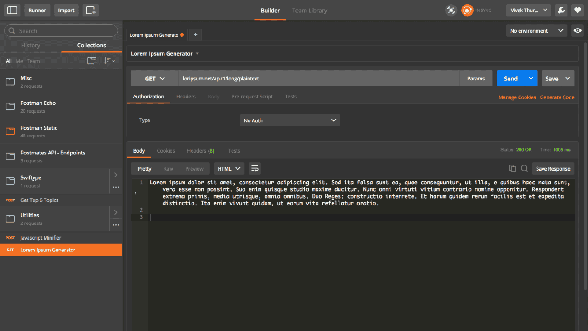Click the heart icon in top bar
The height and width of the screenshot is (331, 588).
point(577,10)
